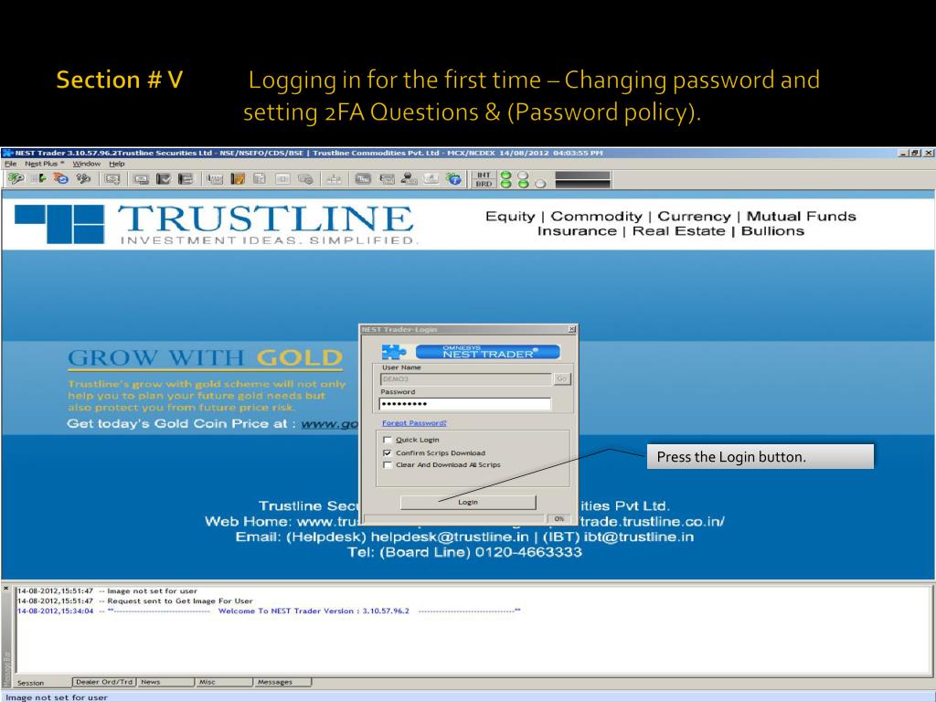Click the Trustline logo banner
Image resolution: width=936 pixels, height=702 pixels.
(x=217, y=224)
